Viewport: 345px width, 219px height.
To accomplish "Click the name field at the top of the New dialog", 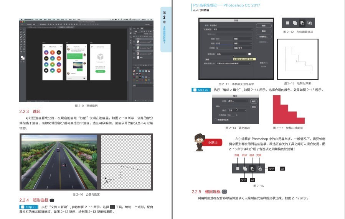I will click(231, 25).
